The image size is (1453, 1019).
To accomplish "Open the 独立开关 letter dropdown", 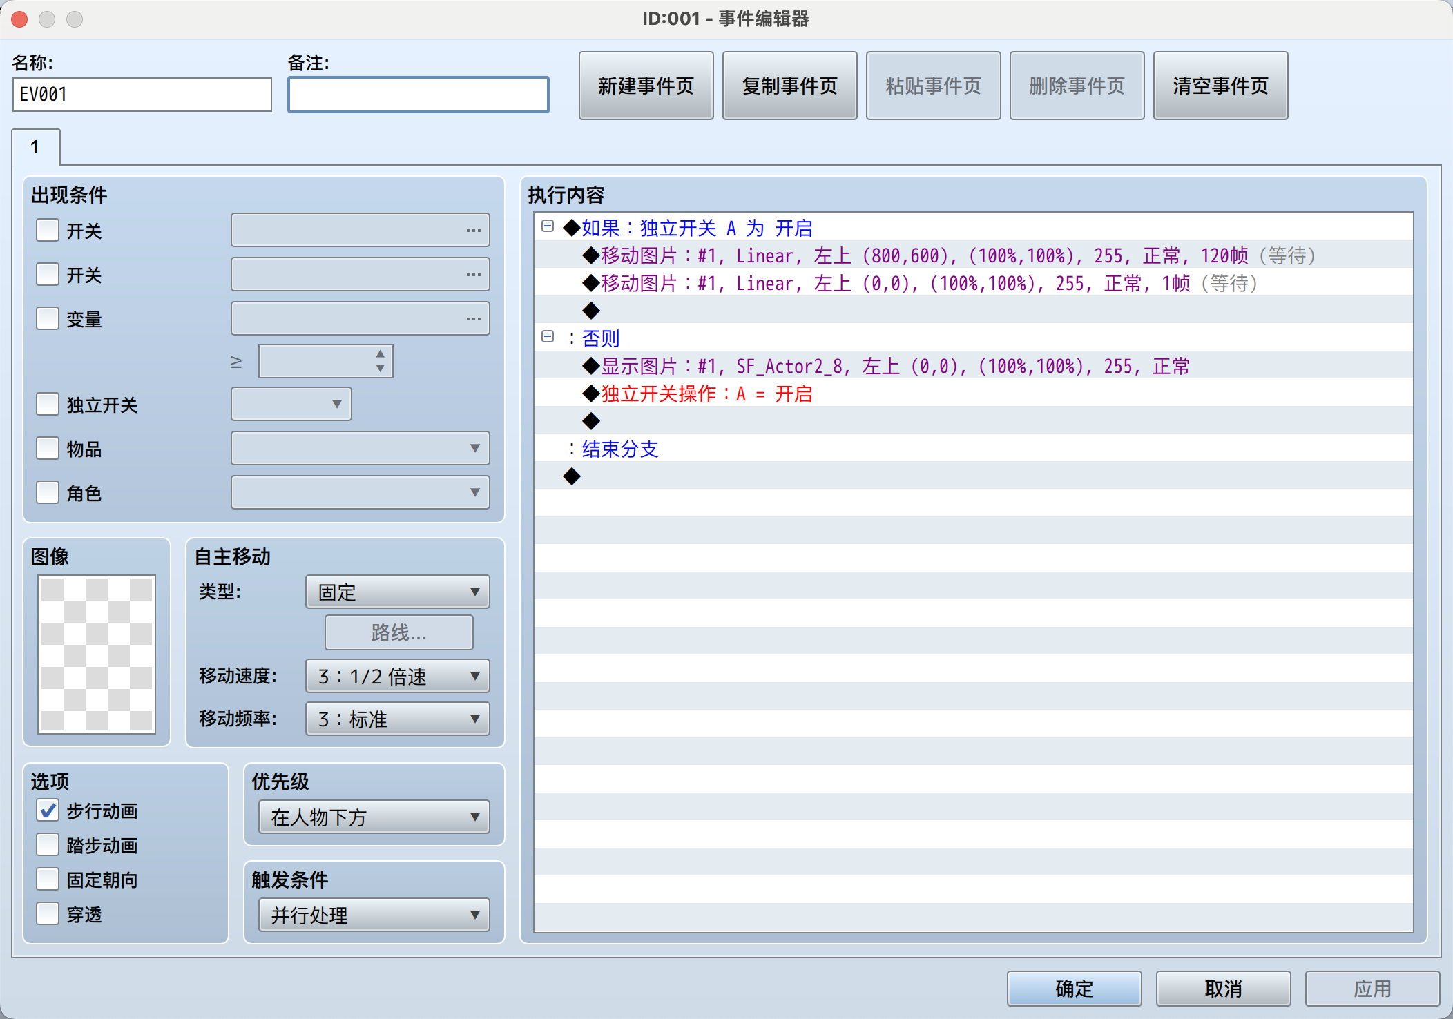I will coord(291,404).
